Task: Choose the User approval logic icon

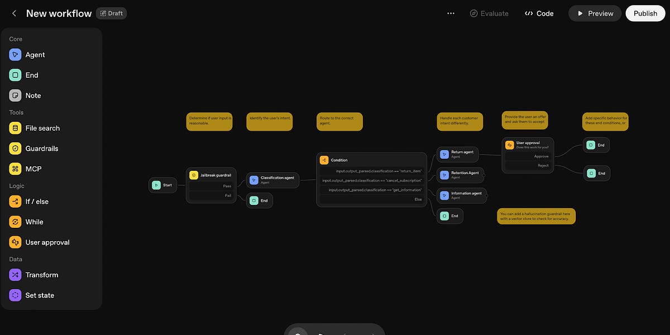Action: pyautogui.click(x=15, y=242)
